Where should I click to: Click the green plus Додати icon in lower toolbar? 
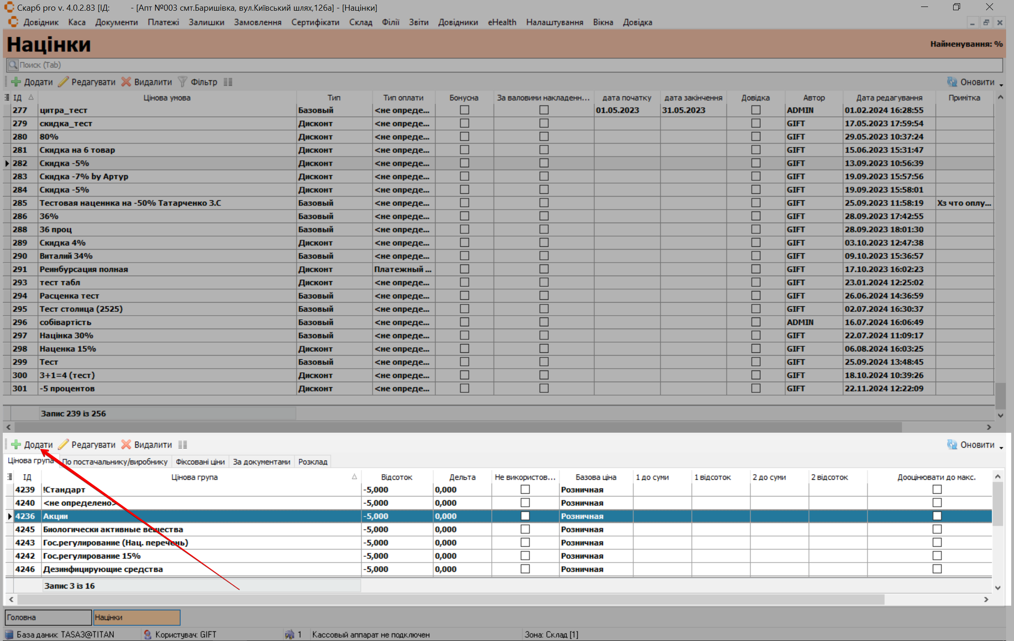[x=16, y=444]
